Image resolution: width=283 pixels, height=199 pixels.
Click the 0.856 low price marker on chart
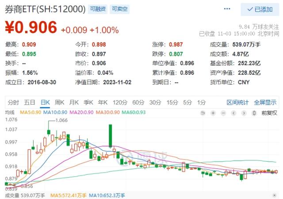[27, 186]
